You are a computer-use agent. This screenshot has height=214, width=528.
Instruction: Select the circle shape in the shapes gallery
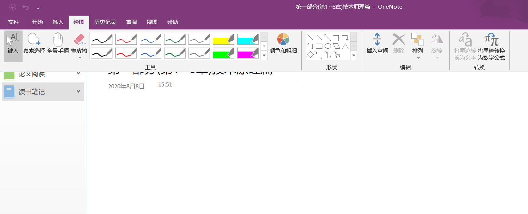tap(328, 46)
